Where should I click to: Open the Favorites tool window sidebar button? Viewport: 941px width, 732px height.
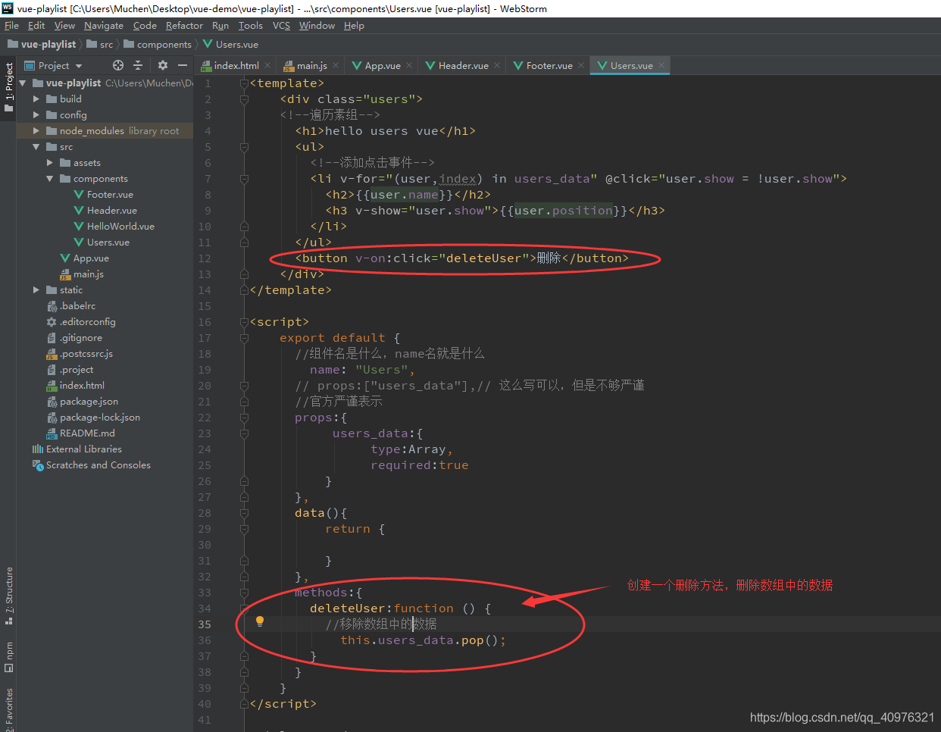click(8, 708)
